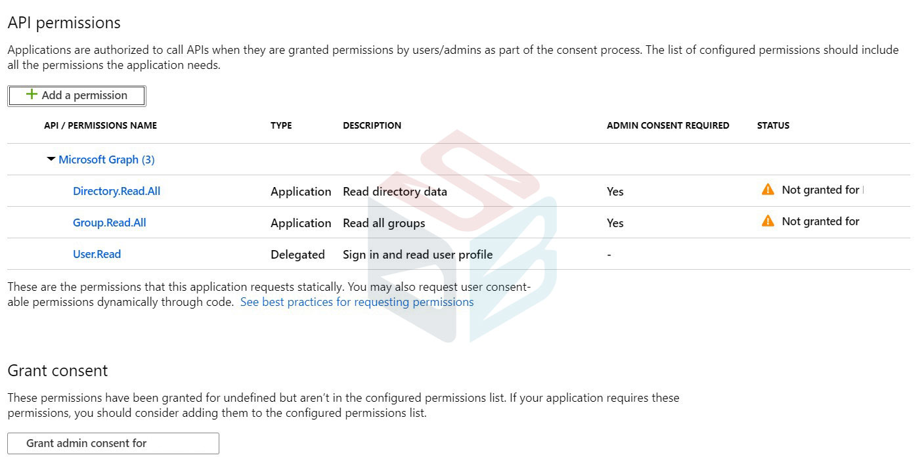Collapse the Microsoft Graph permissions list
Image resolution: width=924 pixels, height=472 pixels.
(x=51, y=159)
